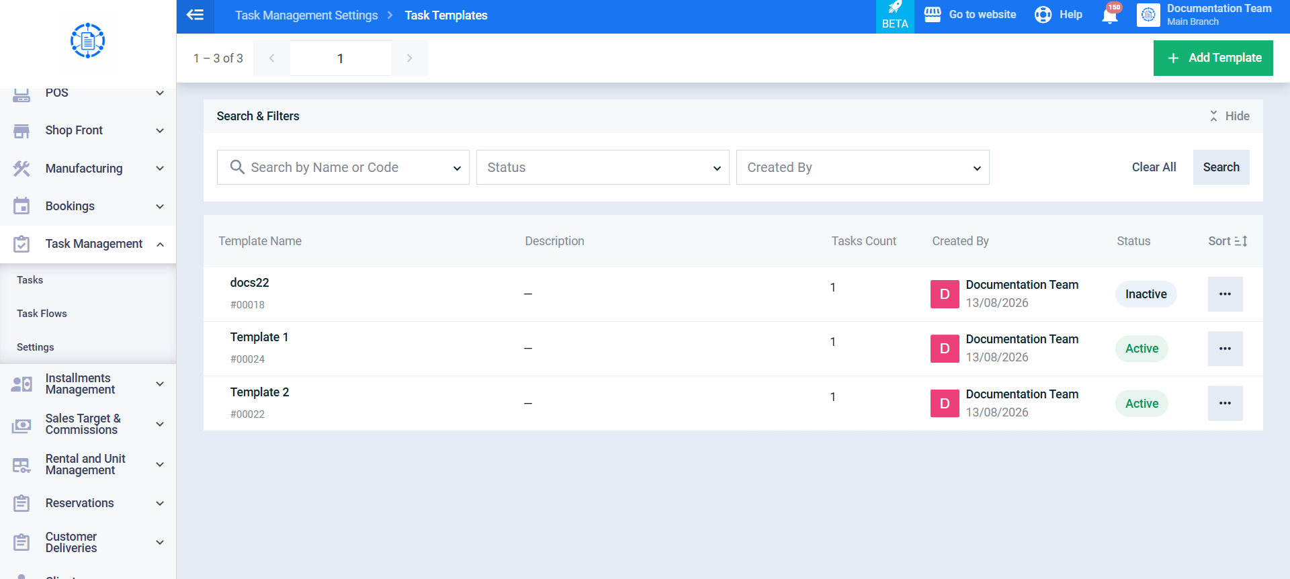This screenshot has width=1290, height=579.
Task: Click the Template 2 name
Action: coord(259,392)
